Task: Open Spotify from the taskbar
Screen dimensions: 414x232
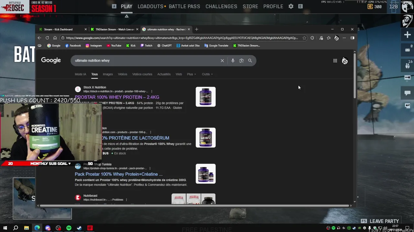Action: (x=69, y=228)
